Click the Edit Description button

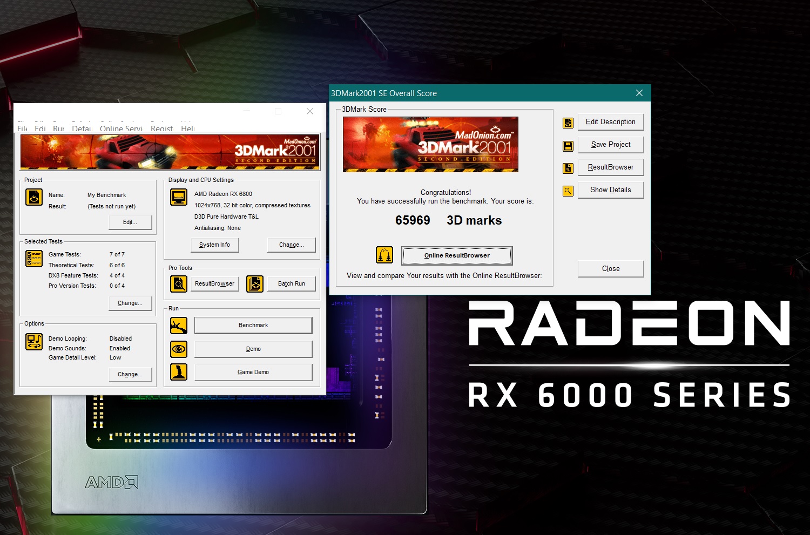611,121
